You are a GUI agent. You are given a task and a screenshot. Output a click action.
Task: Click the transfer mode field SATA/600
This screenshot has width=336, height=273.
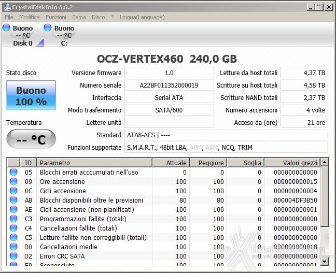(169, 110)
